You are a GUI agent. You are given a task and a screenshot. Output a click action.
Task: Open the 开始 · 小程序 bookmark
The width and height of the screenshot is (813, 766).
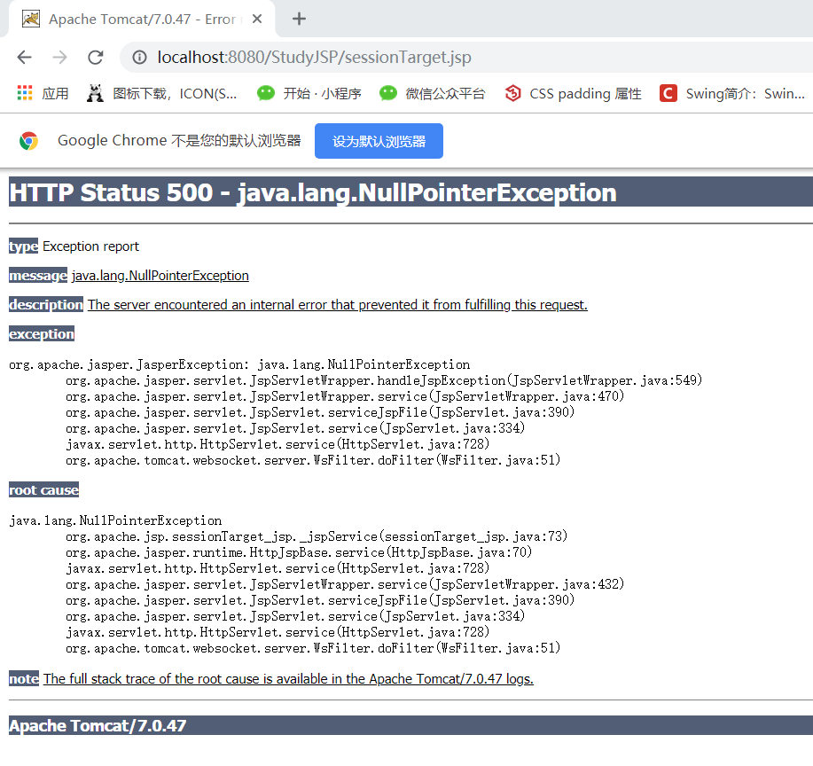click(309, 93)
